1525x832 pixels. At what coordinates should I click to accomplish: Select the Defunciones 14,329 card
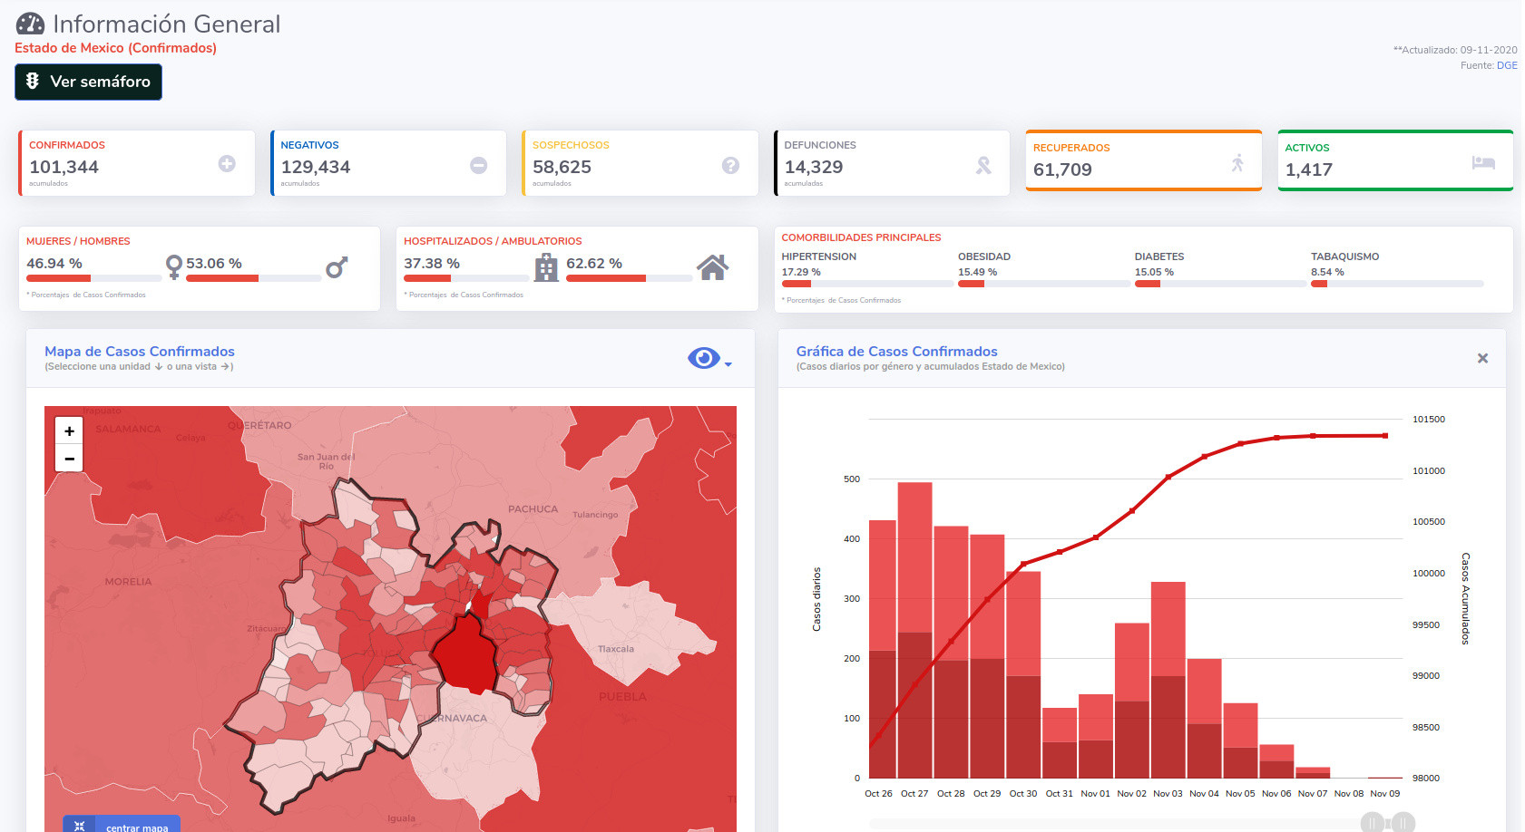892,163
